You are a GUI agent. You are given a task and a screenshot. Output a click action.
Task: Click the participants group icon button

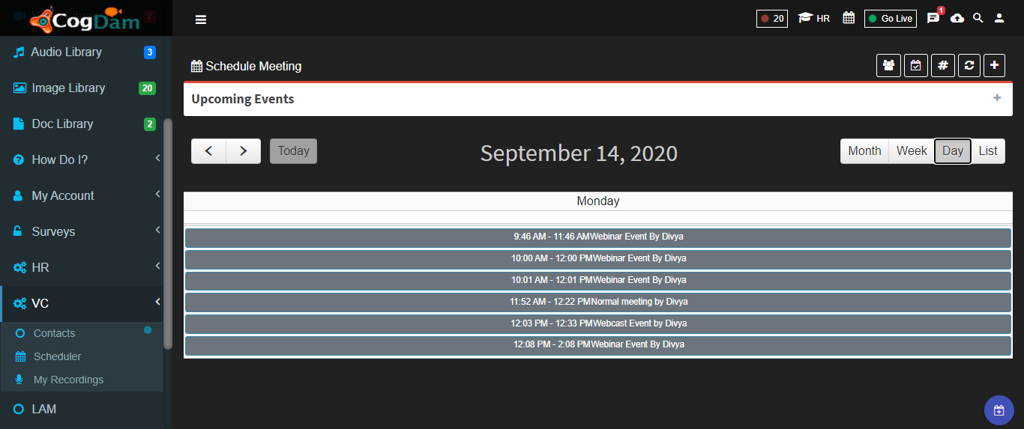click(x=889, y=66)
